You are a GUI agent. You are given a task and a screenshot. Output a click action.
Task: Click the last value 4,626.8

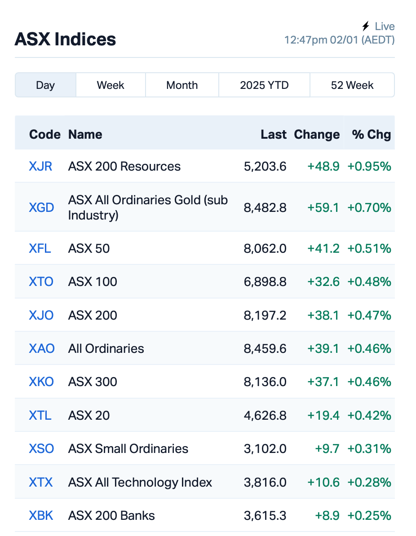(265, 415)
